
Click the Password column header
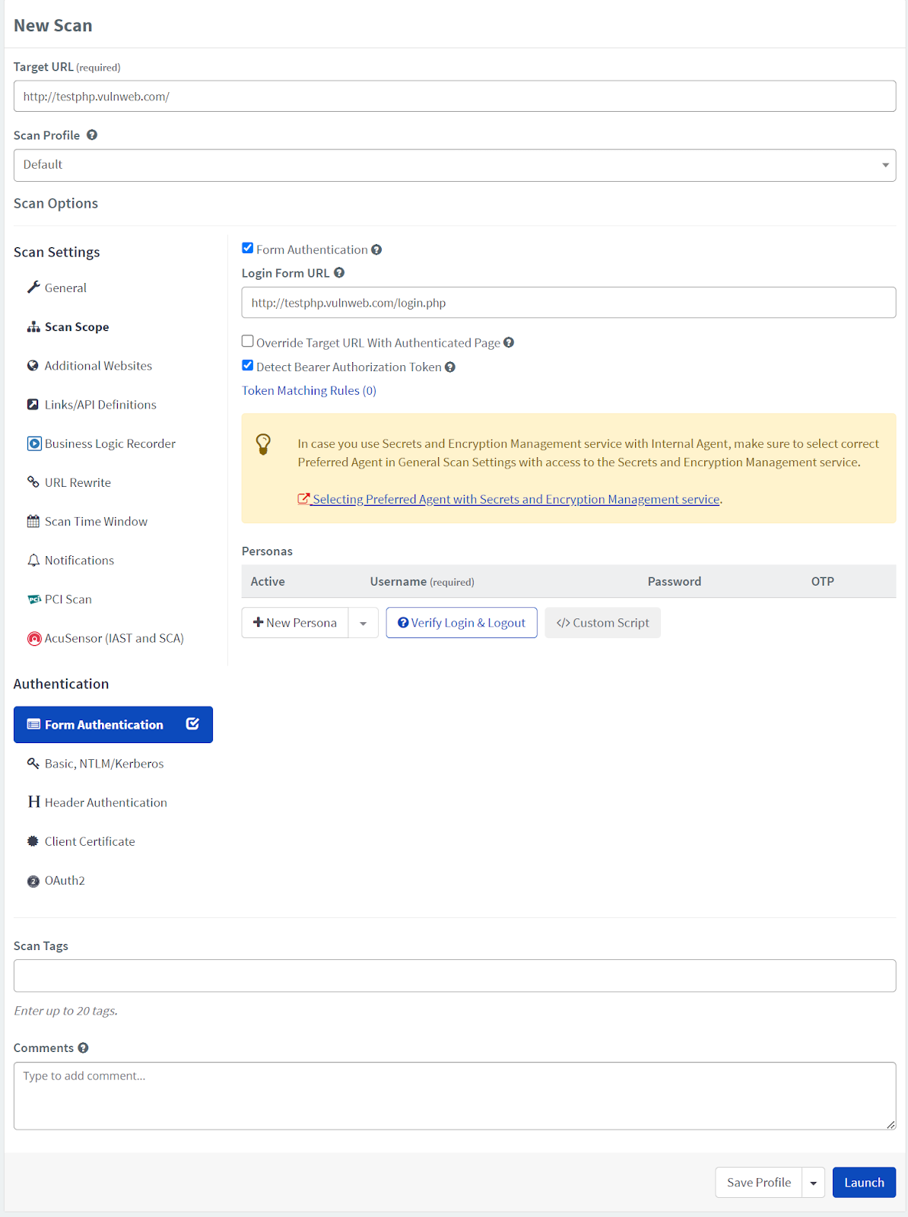point(675,581)
